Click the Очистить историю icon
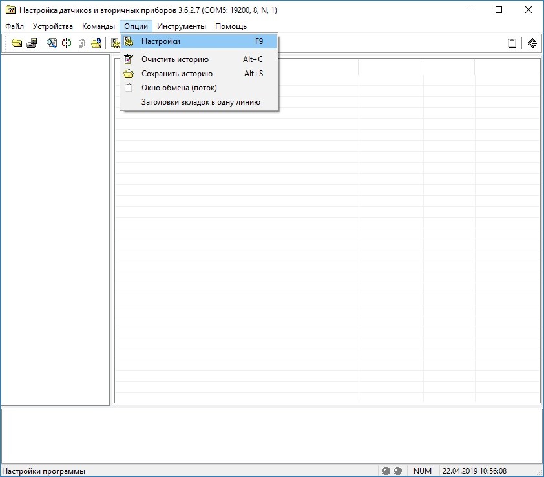This screenshot has width=544, height=477. (x=129, y=59)
